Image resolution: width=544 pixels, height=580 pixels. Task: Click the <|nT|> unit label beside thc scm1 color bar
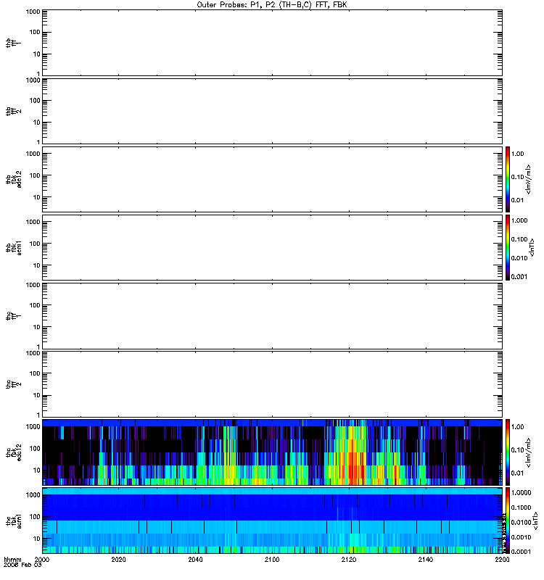tap(535, 522)
